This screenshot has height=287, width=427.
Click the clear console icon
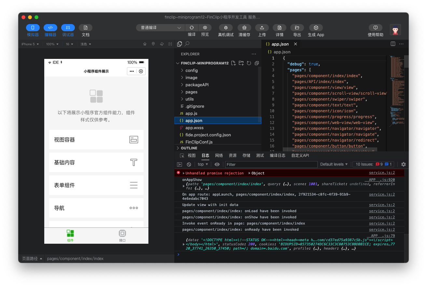click(189, 164)
